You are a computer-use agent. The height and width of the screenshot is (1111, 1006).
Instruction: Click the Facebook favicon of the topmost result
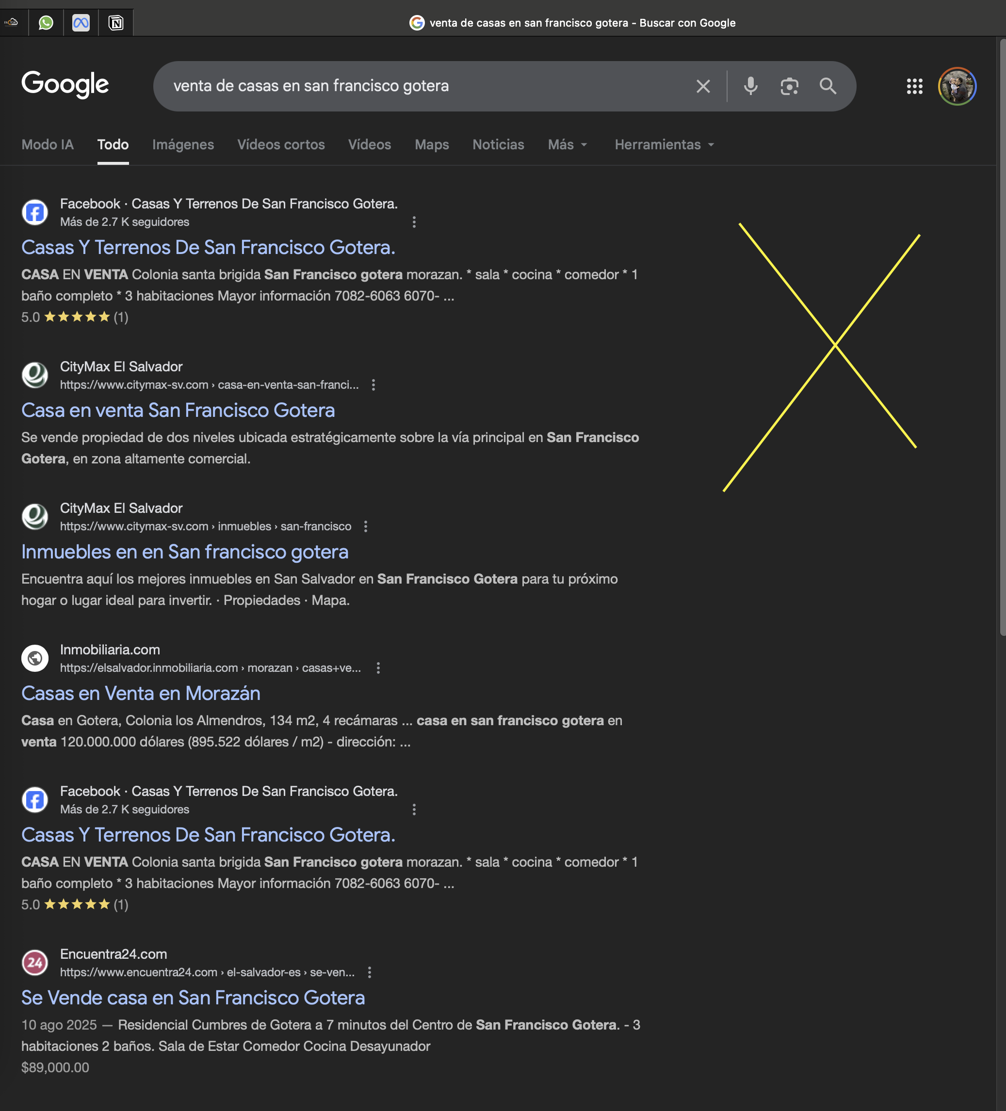(x=35, y=212)
